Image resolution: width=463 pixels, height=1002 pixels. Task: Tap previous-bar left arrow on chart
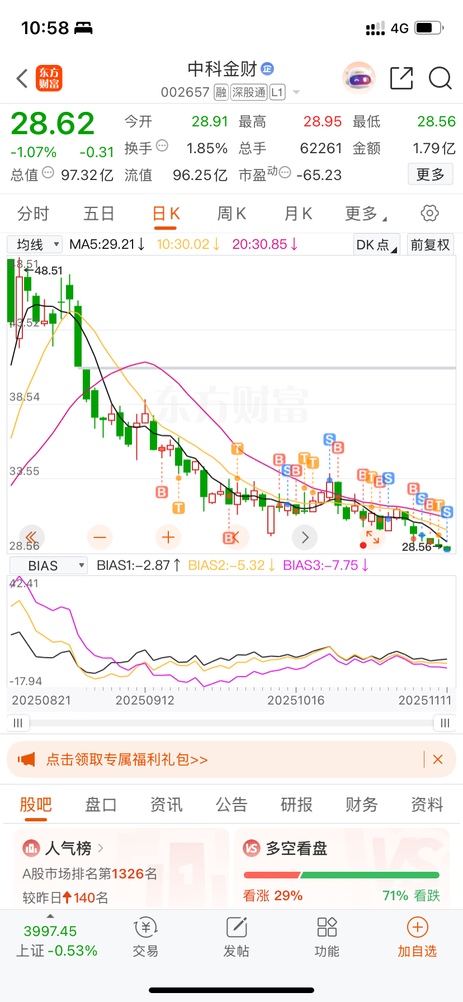(237, 537)
